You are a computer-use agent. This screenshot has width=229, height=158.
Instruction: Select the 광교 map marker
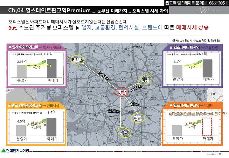[x=124, y=132]
